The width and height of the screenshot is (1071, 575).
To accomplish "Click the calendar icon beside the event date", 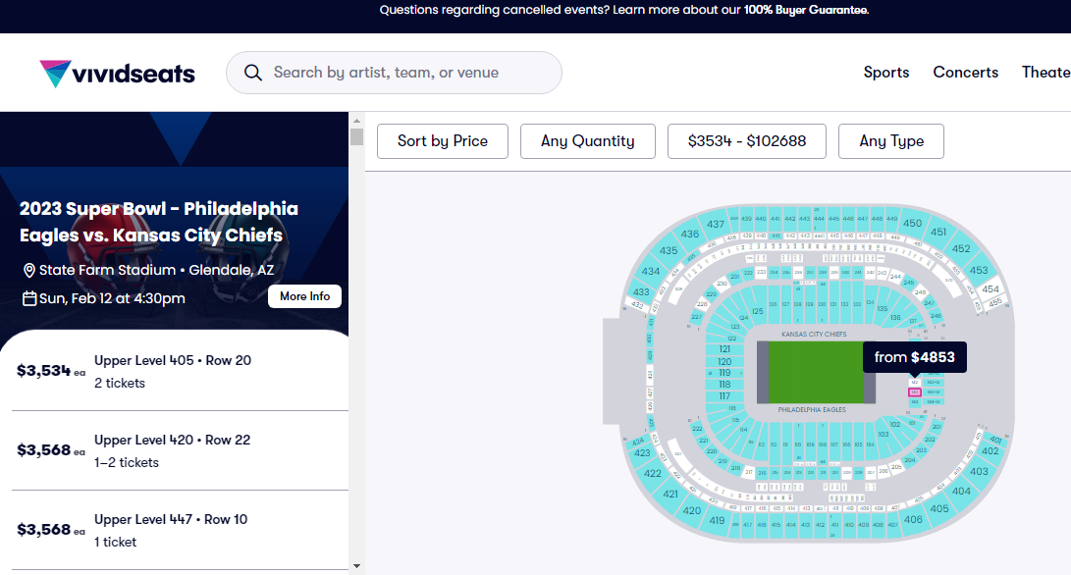I will pyautogui.click(x=29, y=298).
